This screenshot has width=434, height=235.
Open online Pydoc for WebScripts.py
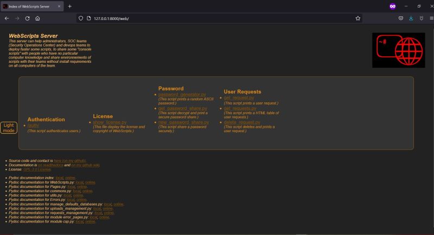(x=90, y=182)
